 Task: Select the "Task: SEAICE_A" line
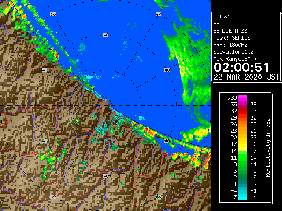(235, 38)
